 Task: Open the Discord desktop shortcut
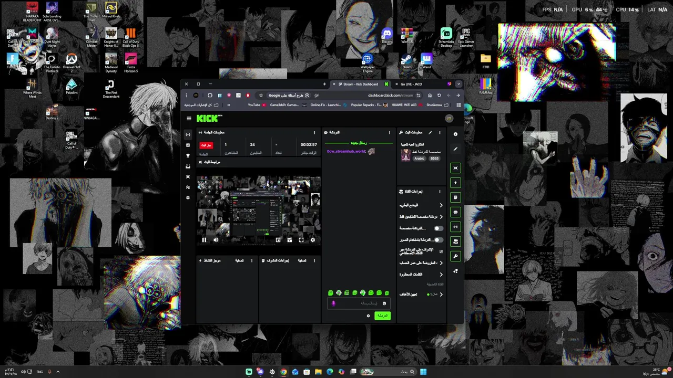pyautogui.click(x=388, y=36)
